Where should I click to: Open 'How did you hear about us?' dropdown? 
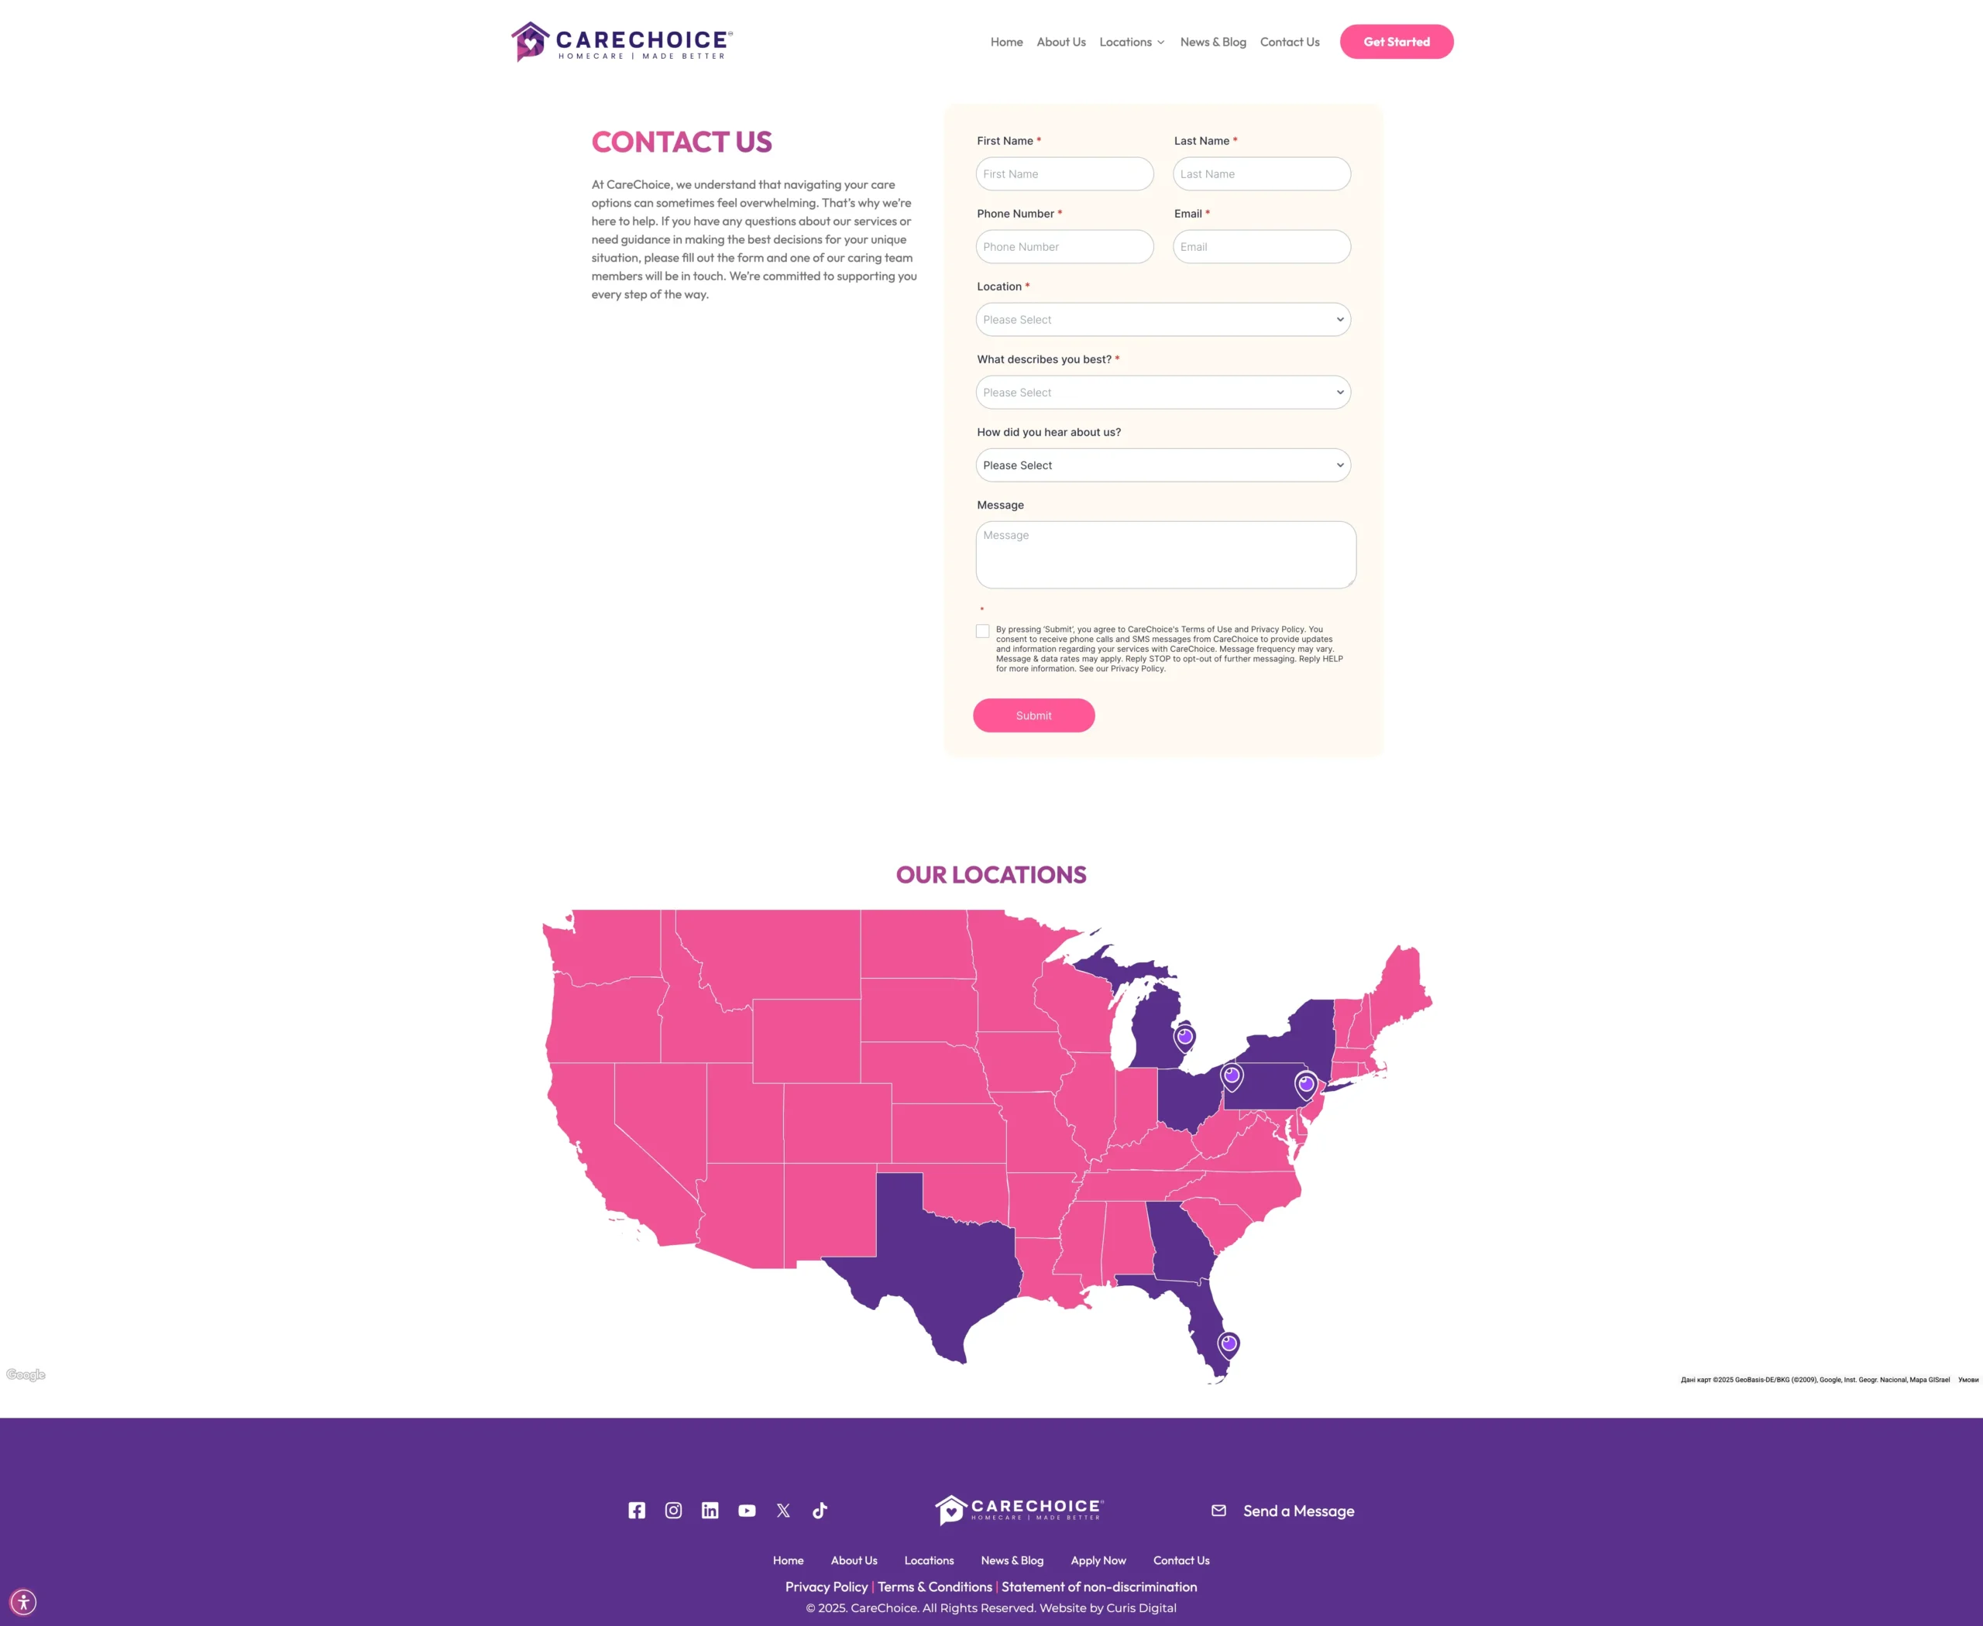tap(1163, 465)
